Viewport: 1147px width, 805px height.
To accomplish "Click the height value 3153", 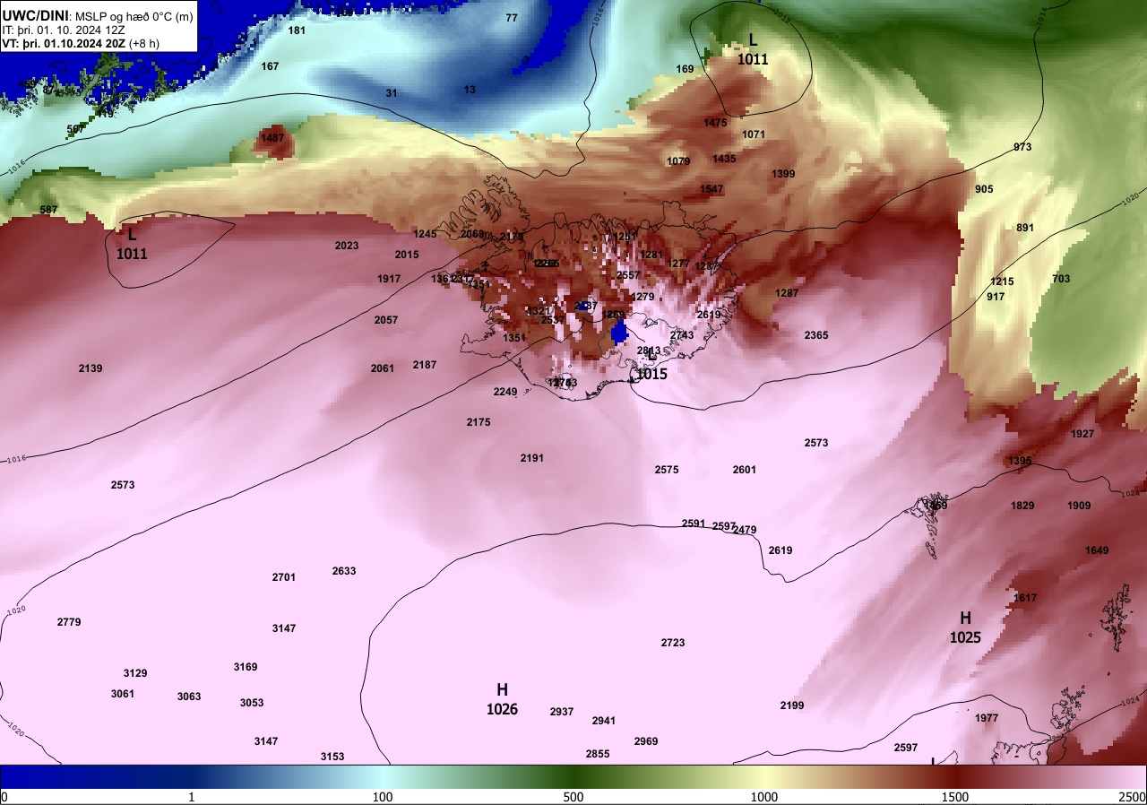I will tap(332, 757).
